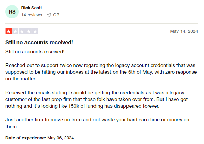Viewport: 204px width, 144px height.
Task: Open the bold 'Still no accounts received!' title
Action: click(39, 43)
